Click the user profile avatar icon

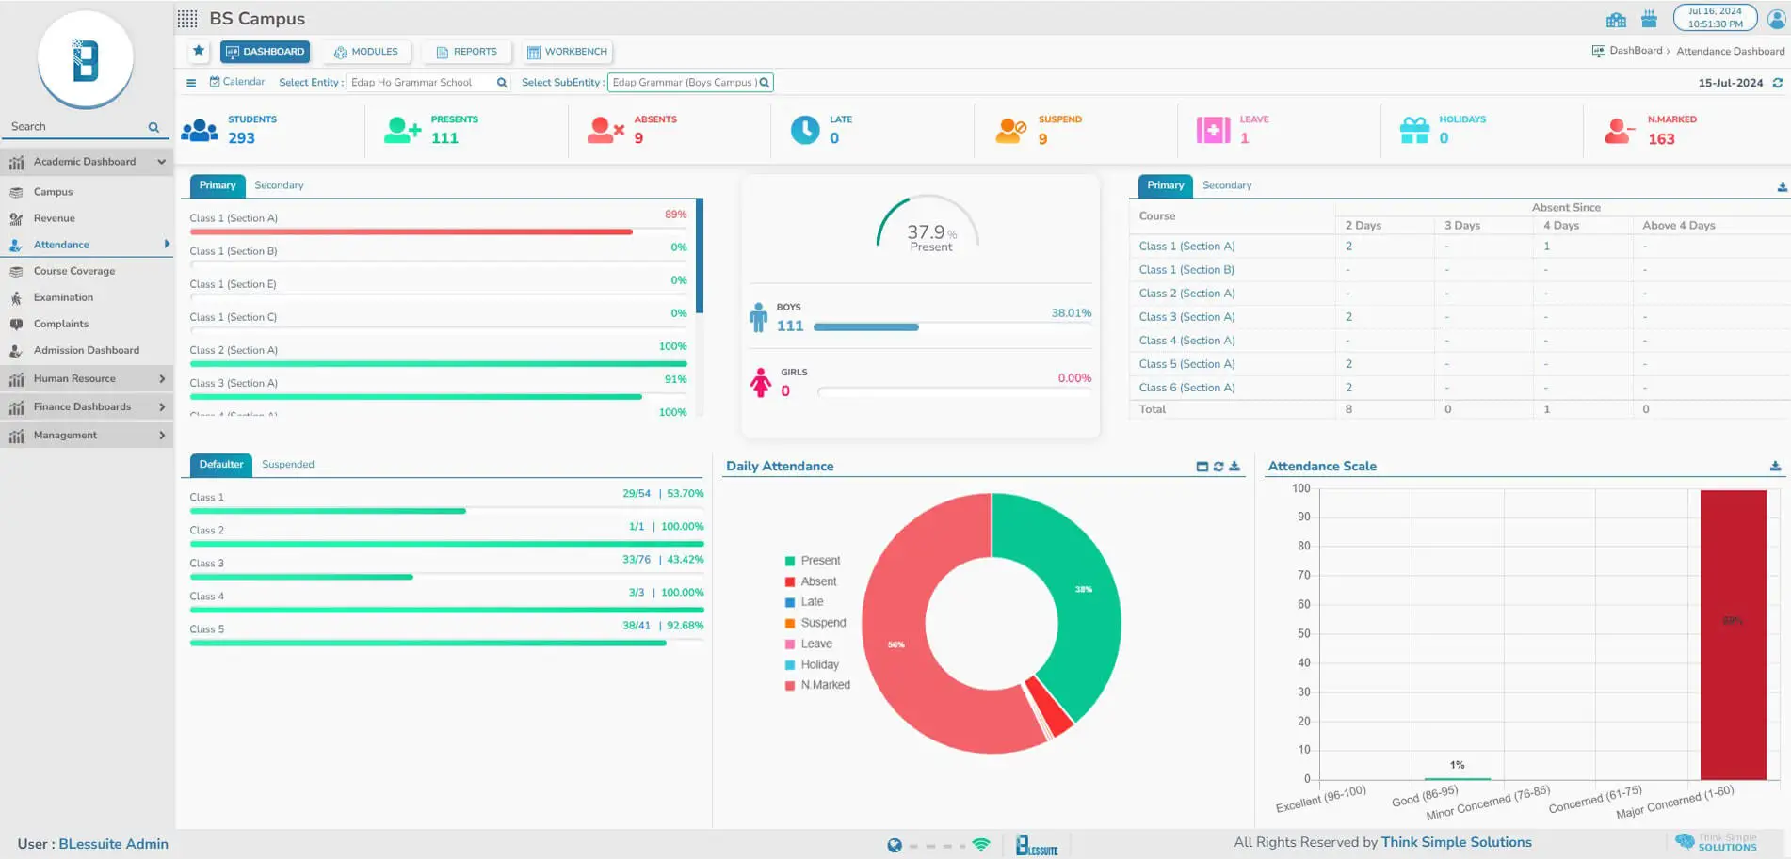tap(1776, 19)
